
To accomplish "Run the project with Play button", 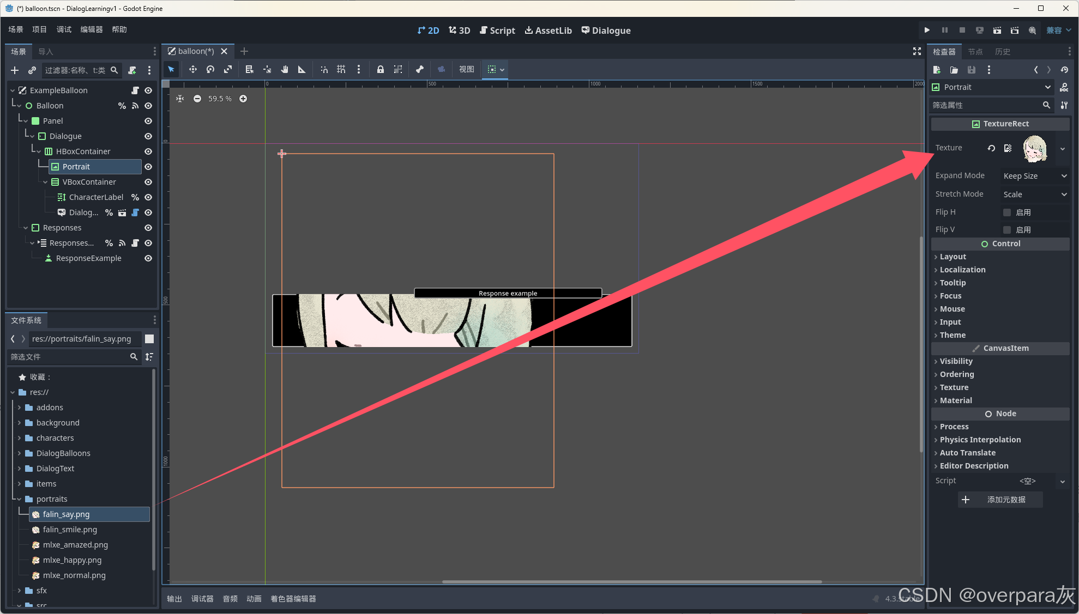I will pos(927,30).
